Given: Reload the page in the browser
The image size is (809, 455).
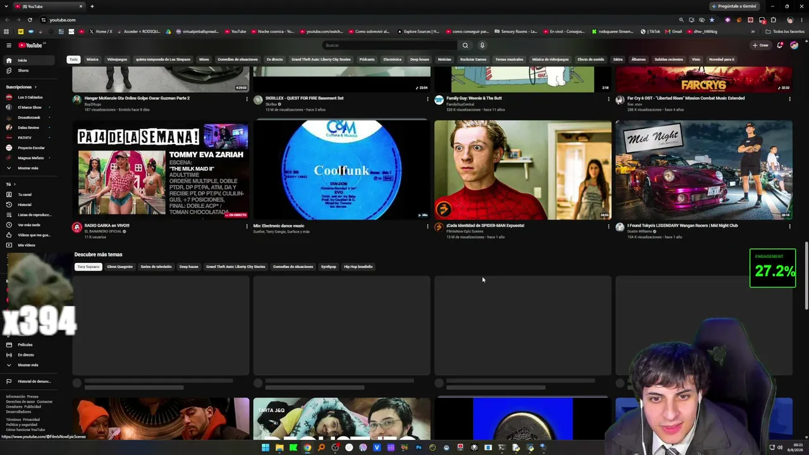Looking at the screenshot, I should click(x=30, y=20).
